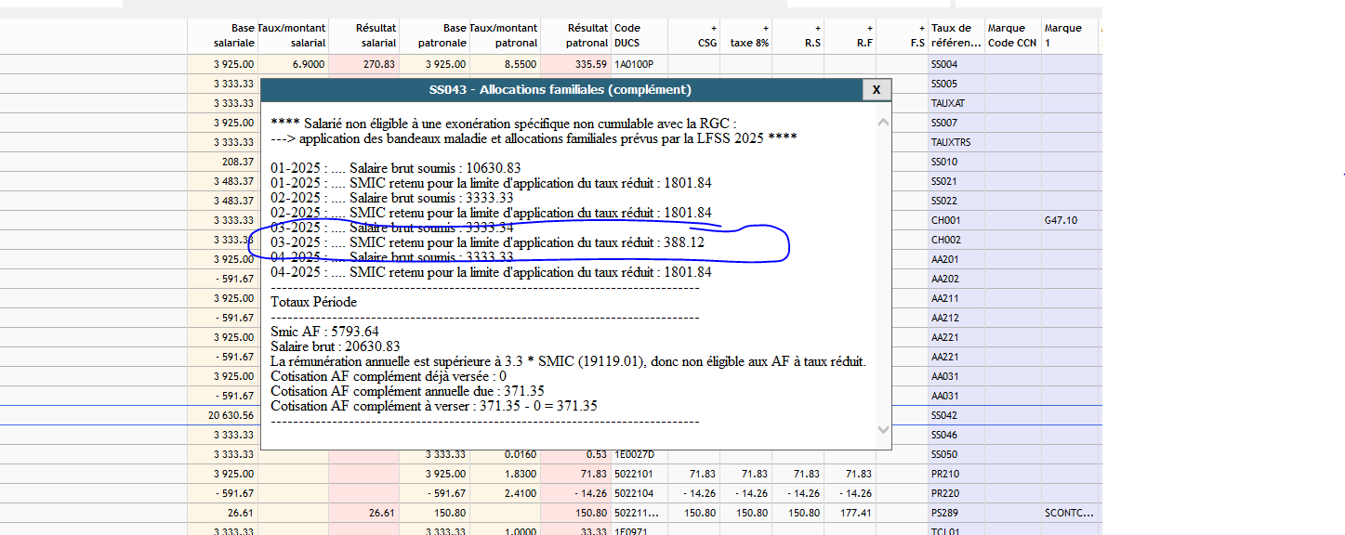Click the 20 630.56 base salariale cell
The width and height of the screenshot is (1345, 535).
pyautogui.click(x=222, y=415)
